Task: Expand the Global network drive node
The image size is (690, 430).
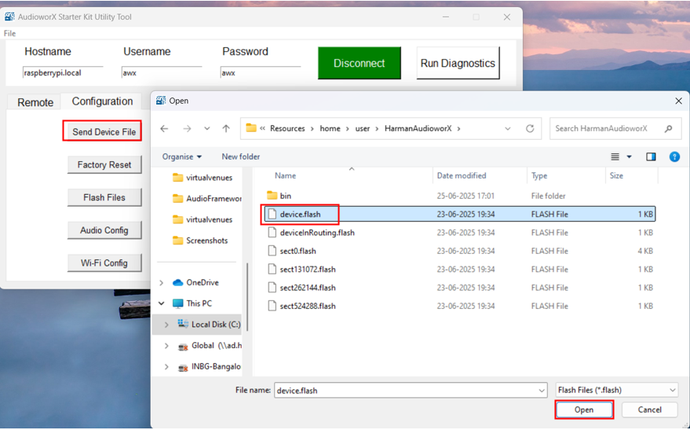Action: point(166,346)
